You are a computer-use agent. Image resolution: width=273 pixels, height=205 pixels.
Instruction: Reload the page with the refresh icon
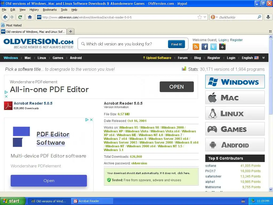pyautogui.click(x=20, y=17)
